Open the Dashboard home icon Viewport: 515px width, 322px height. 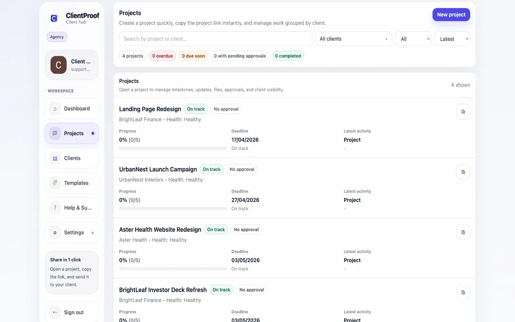(55, 109)
